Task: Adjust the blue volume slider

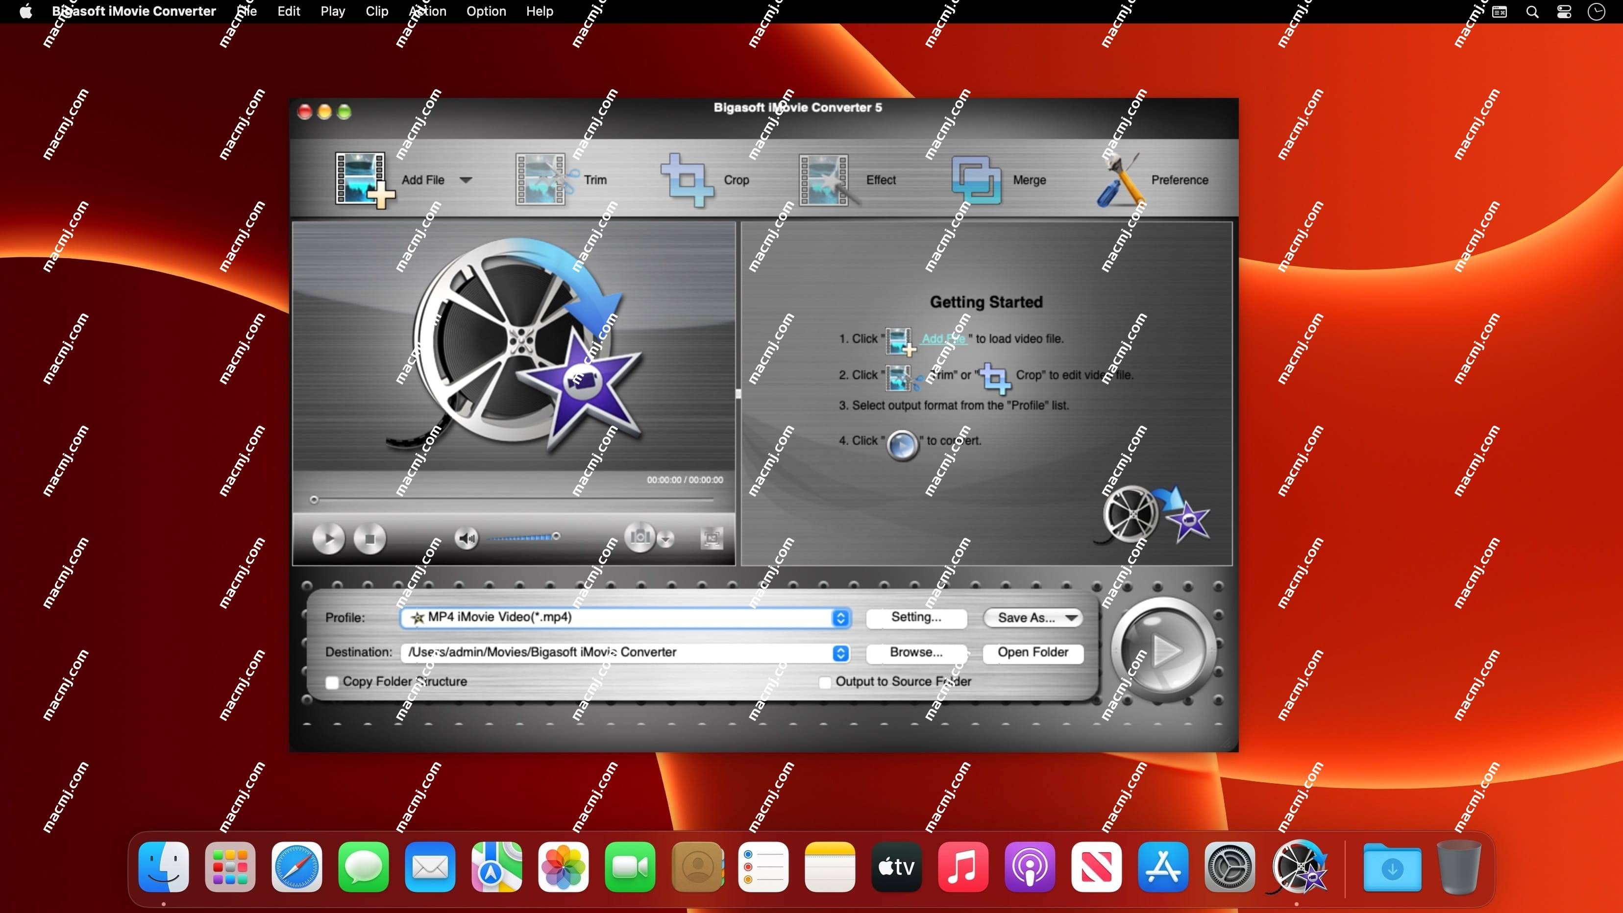Action: (523, 537)
